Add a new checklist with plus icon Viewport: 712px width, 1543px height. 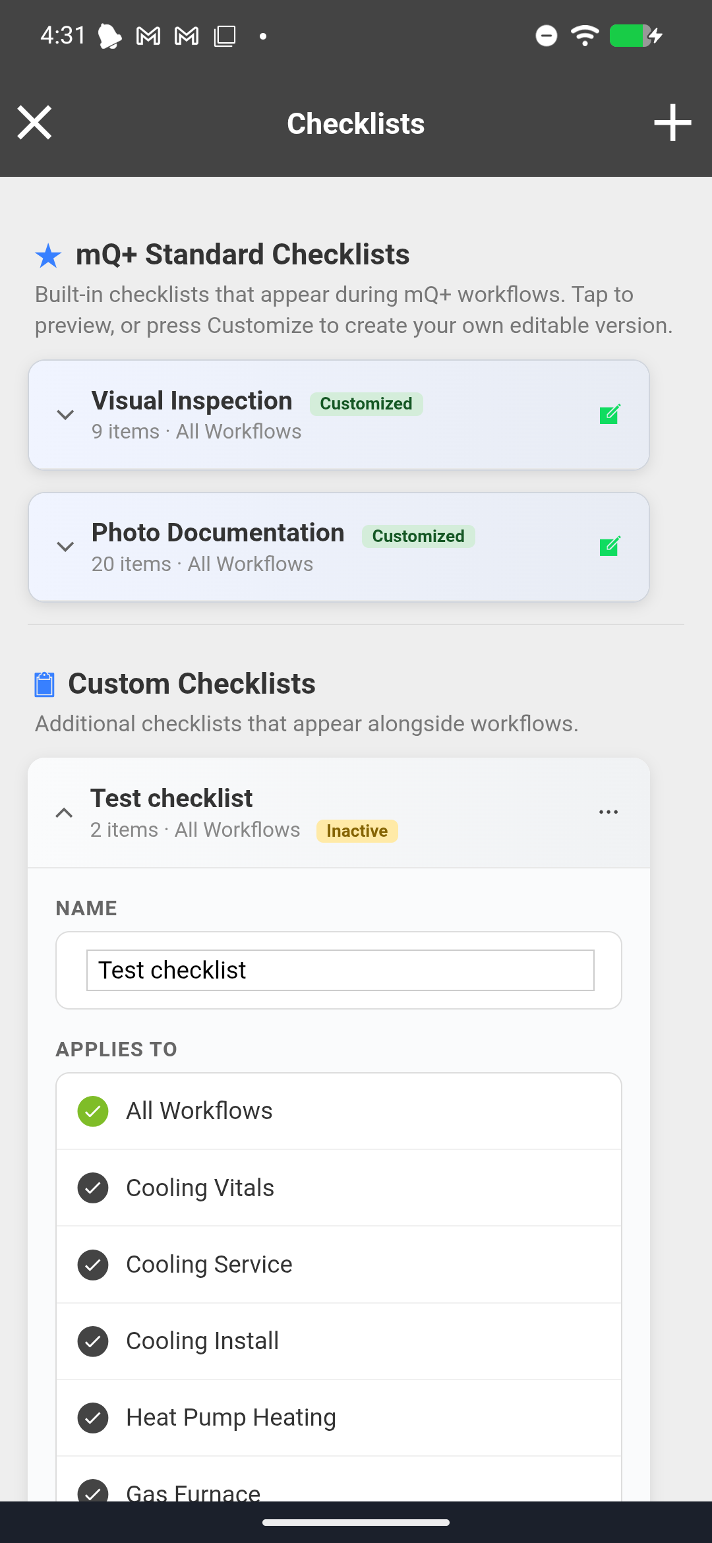[x=672, y=123]
